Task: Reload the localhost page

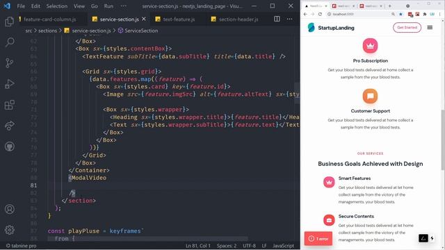Action: pyautogui.click(x=320, y=14)
